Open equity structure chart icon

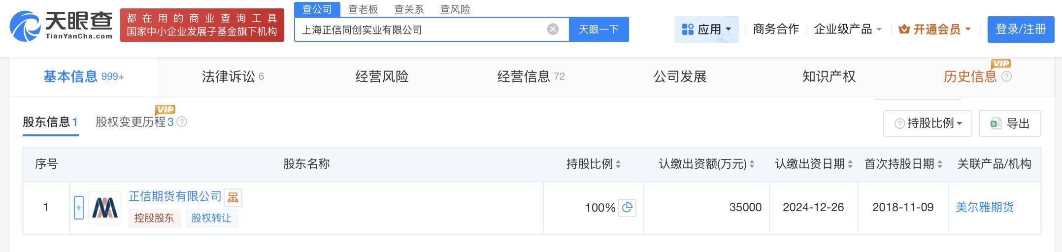coord(233,197)
